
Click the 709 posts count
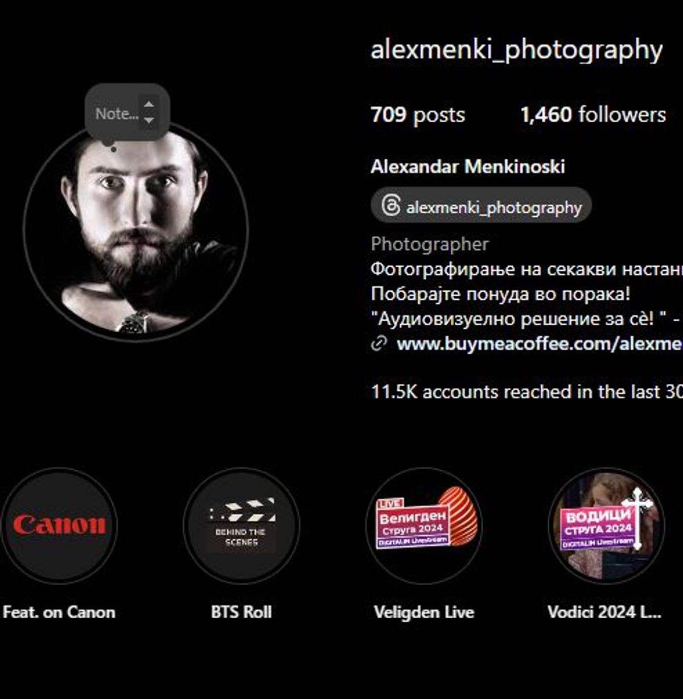click(418, 115)
